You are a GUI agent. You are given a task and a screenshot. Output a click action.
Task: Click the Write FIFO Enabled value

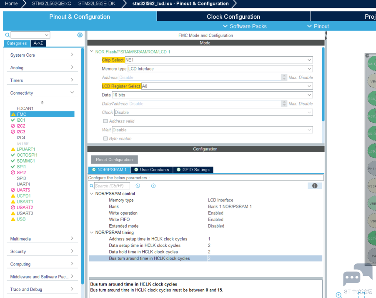(216, 219)
